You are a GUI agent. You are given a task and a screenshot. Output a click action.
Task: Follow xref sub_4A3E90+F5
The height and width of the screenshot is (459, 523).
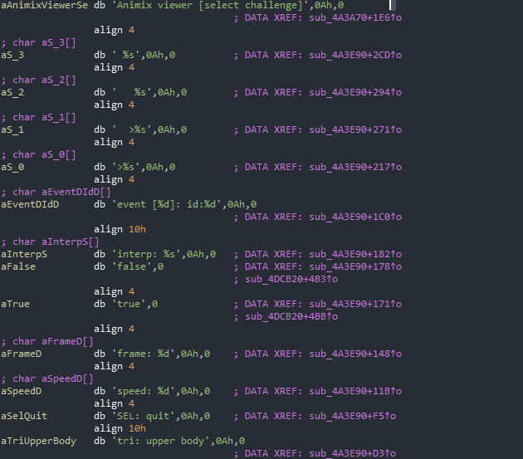pyautogui.click(x=353, y=417)
